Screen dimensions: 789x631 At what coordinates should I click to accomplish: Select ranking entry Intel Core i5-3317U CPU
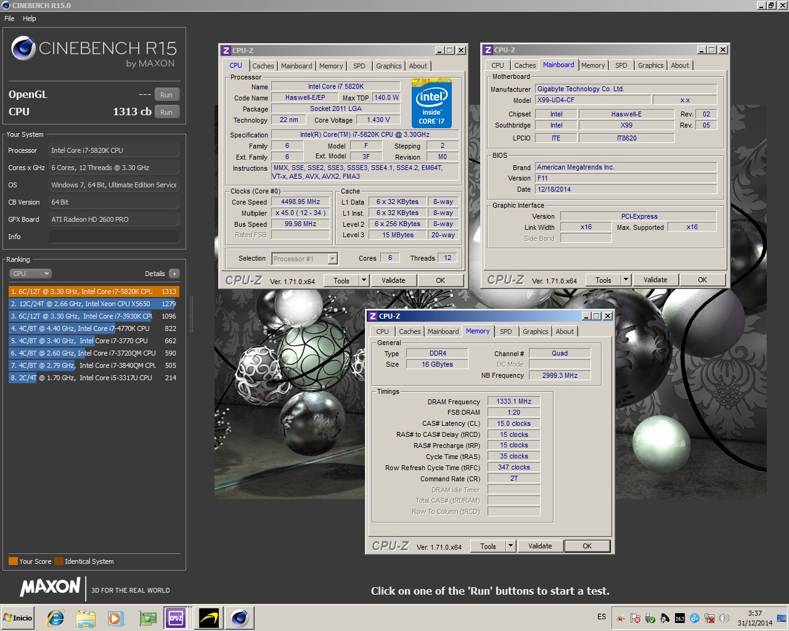click(x=94, y=378)
